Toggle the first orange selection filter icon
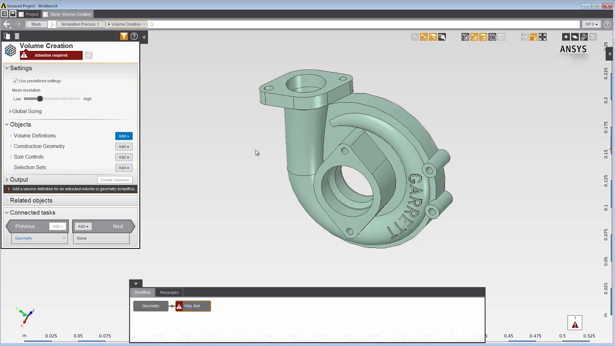 [424, 37]
